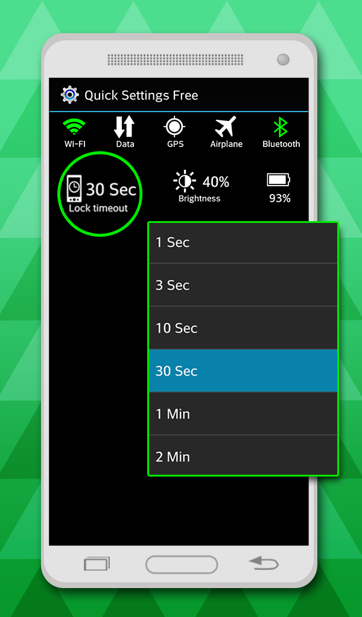Image resolution: width=362 pixels, height=617 pixels.
Task: Select 1 Sec timeout option
Action: pyautogui.click(x=243, y=242)
